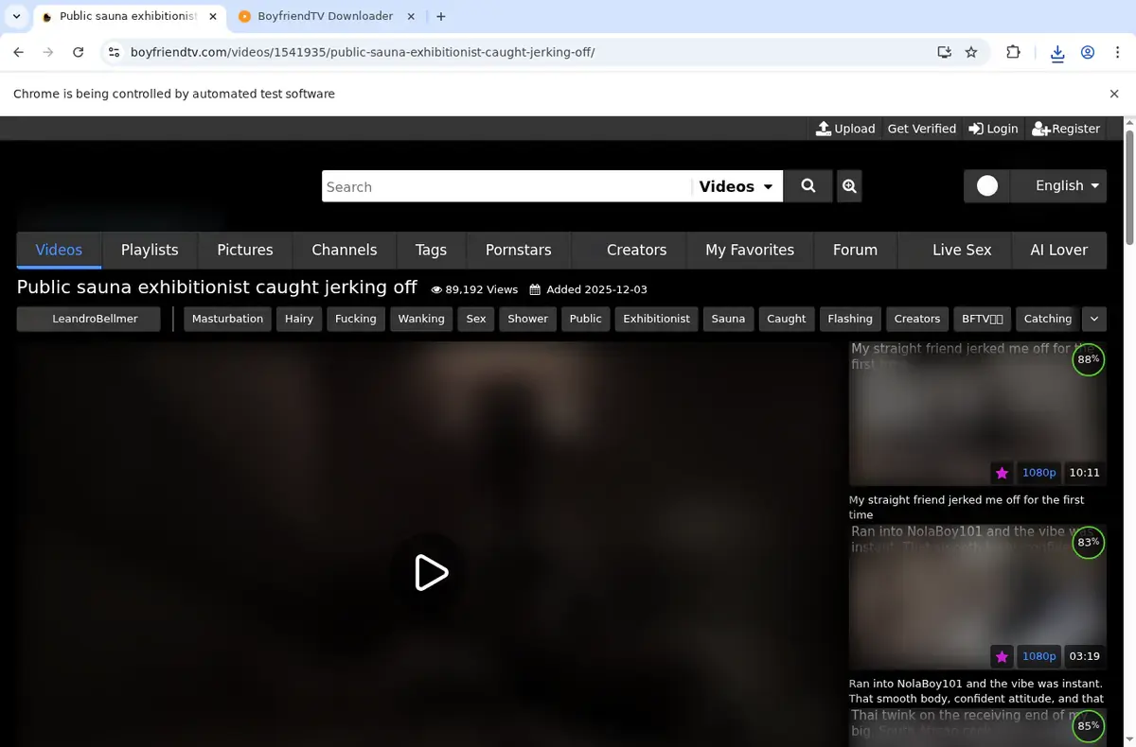Select the Creators tag button
Image resolution: width=1136 pixels, height=747 pixels.
click(x=917, y=319)
